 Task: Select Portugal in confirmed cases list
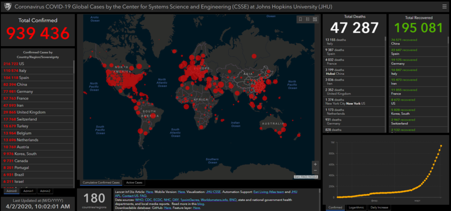[37, 168]
